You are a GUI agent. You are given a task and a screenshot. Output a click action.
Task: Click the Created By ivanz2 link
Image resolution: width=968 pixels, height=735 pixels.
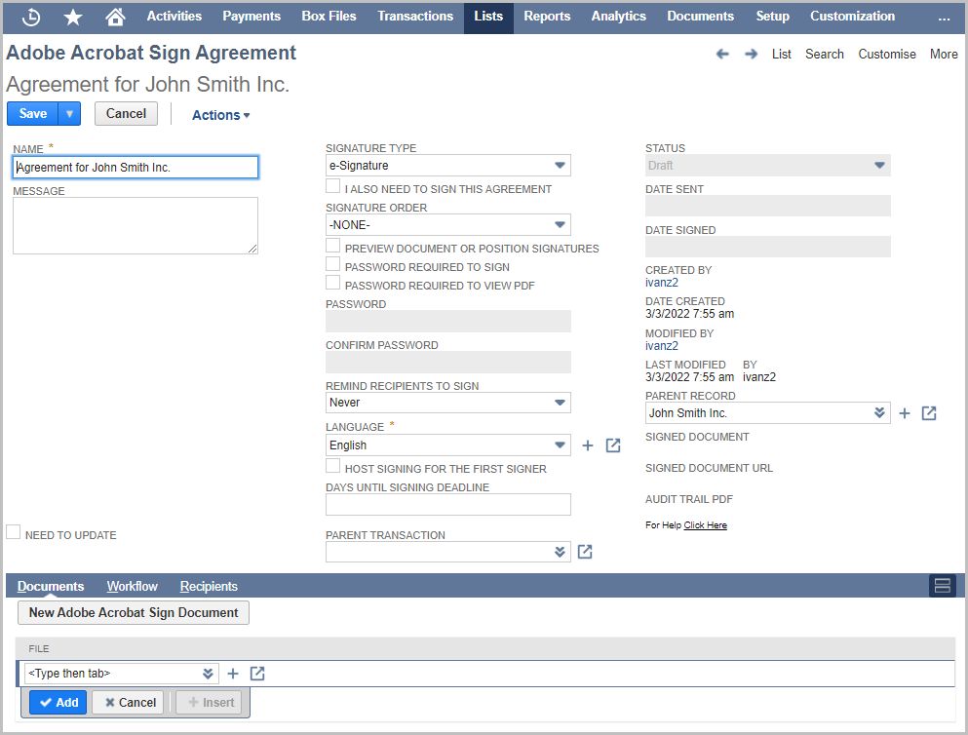click(x=662, y=283)
